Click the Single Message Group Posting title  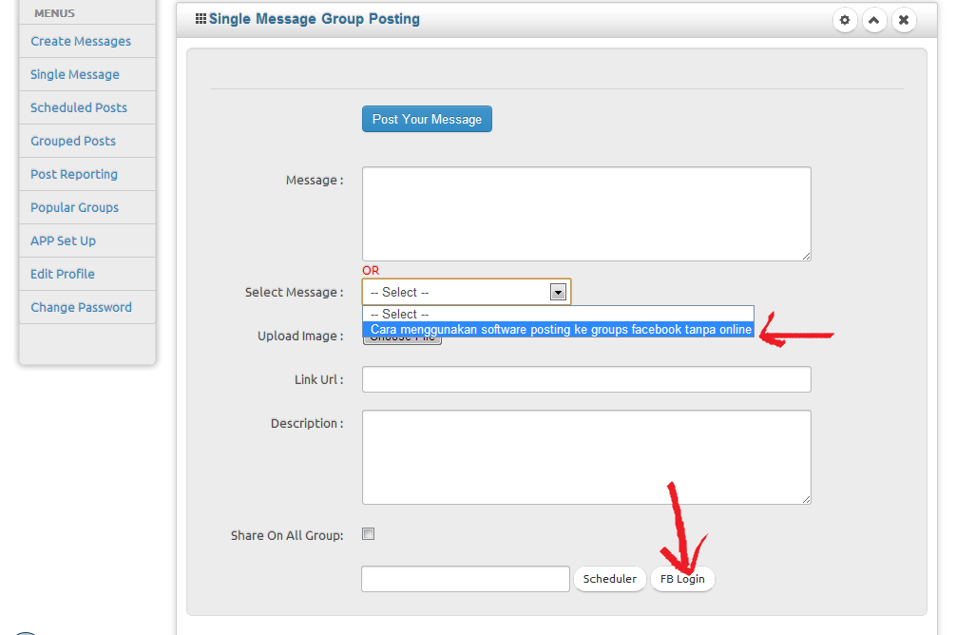coord(315,19)
